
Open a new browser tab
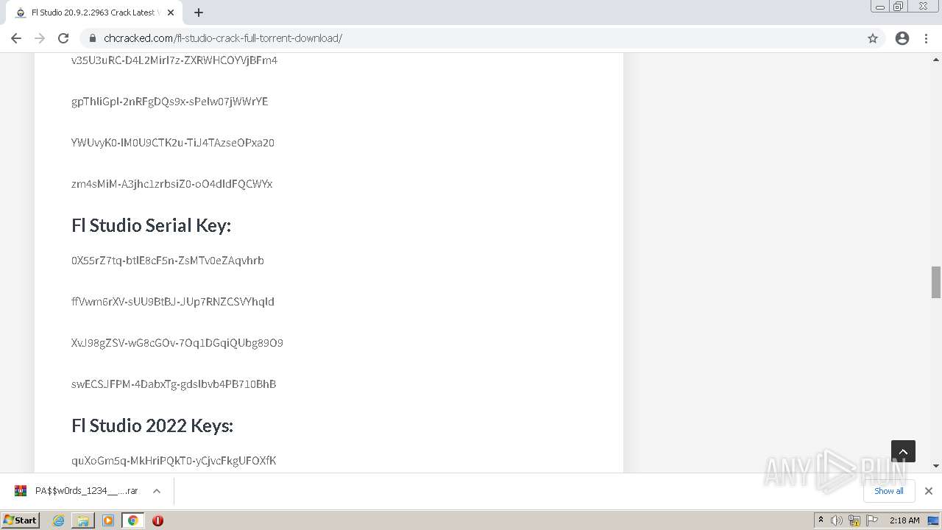click(199, 13)
